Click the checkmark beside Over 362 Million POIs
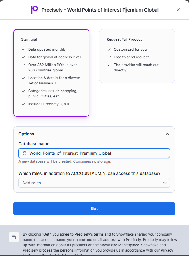The image size is (189, 256). point(23,65)
